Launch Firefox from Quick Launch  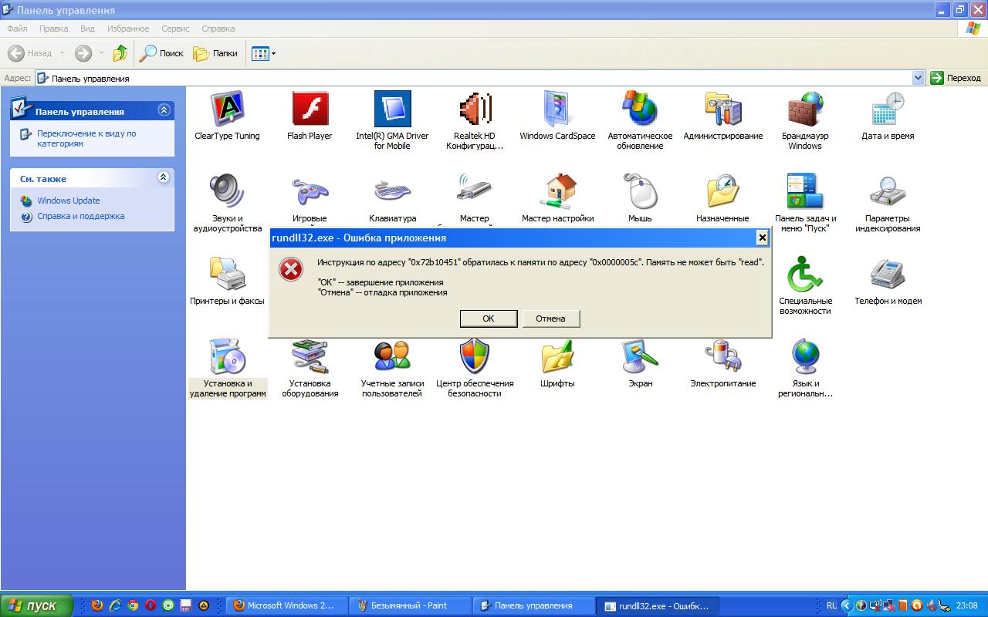(x=96, y=605)
